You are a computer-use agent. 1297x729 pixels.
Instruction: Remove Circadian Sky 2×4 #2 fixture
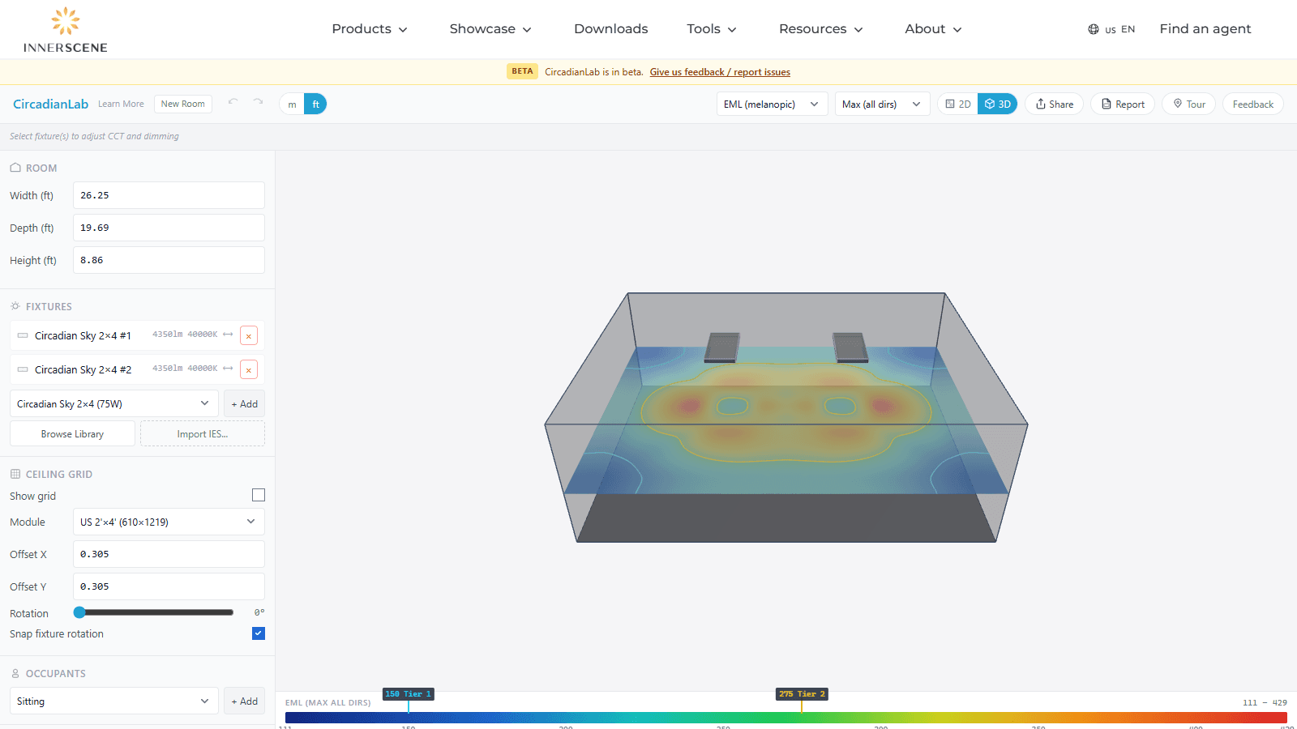coord(249,370)
